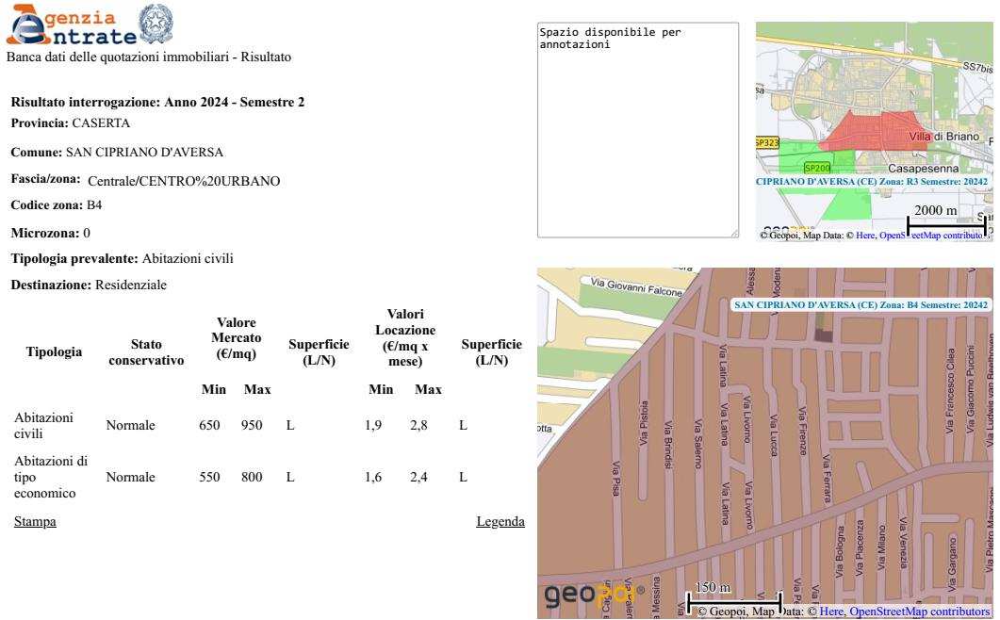Image resolution: width=1000 pixels, height=620 pixels.
Task: Open the Here link on the small map
Action: pos(865,236)
